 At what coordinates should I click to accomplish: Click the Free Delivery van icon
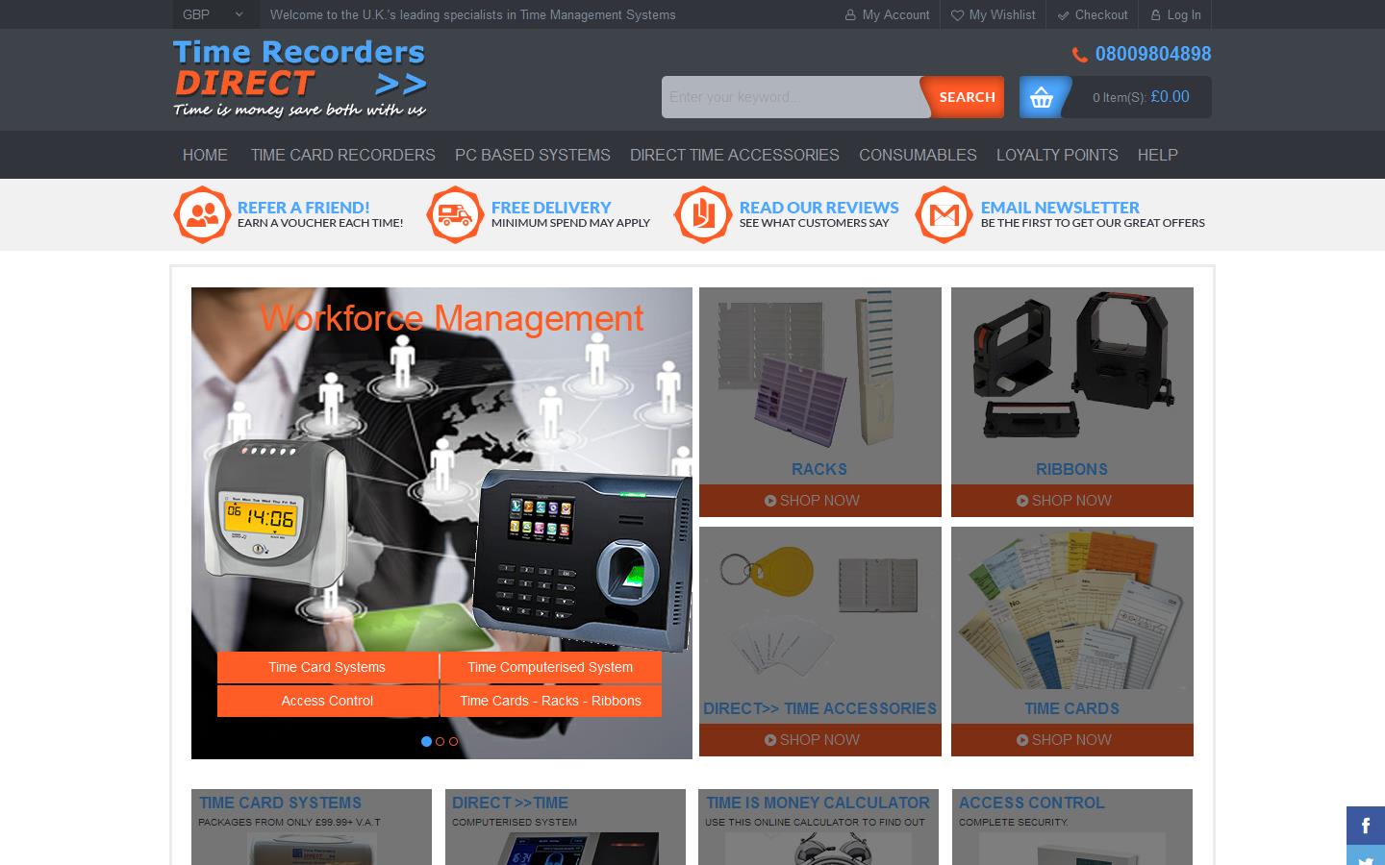pyautogui.click(x=454, y=214)
